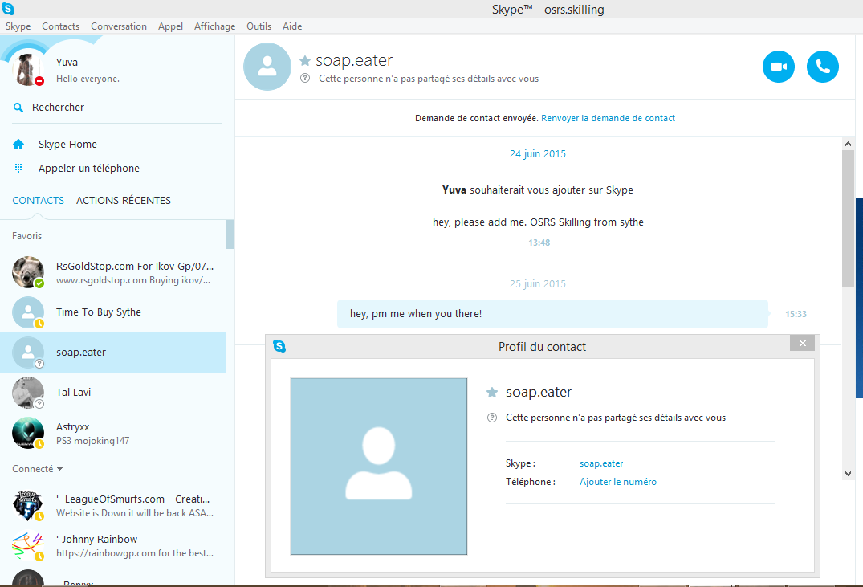Click Yuva's name in profile area

click(x=67, y=62)
